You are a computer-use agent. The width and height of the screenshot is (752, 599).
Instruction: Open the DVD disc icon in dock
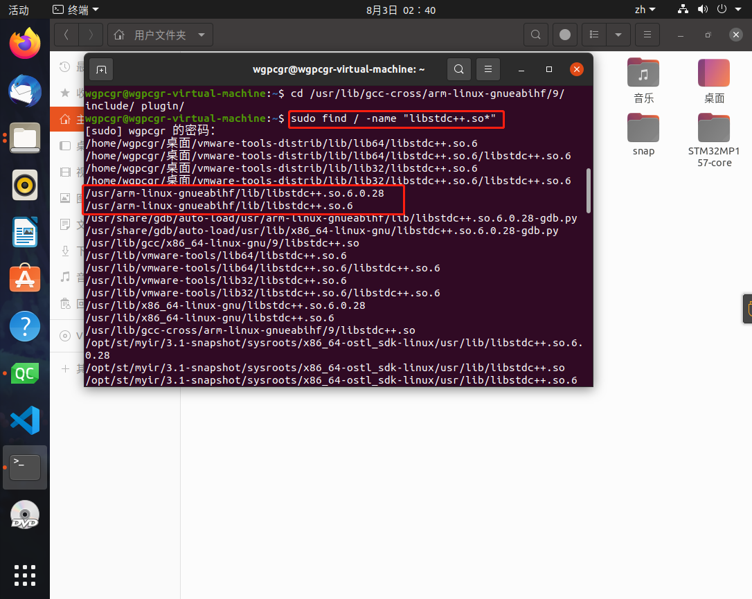pos(25,515)
